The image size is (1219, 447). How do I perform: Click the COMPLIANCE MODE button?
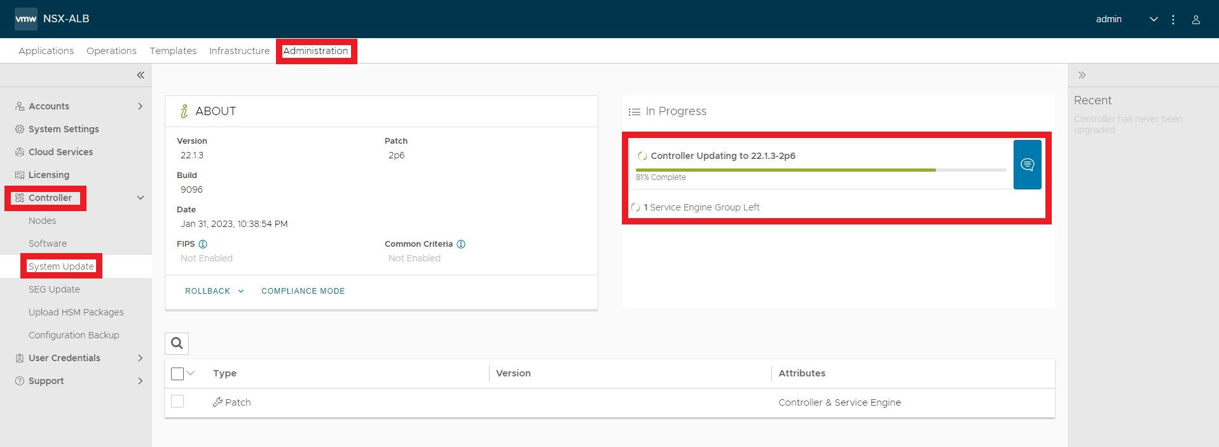pyautogui.click(x=303, y=291)
